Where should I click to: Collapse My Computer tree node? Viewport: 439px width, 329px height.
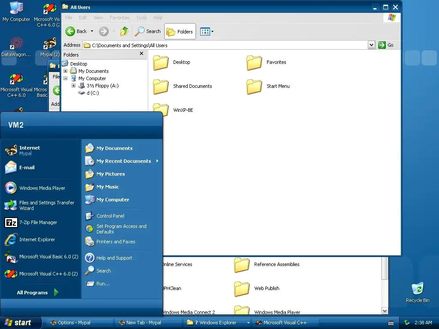pos(65,78)
